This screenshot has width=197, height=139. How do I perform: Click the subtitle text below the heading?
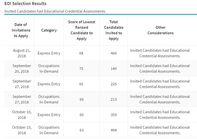tap(55, 11)
